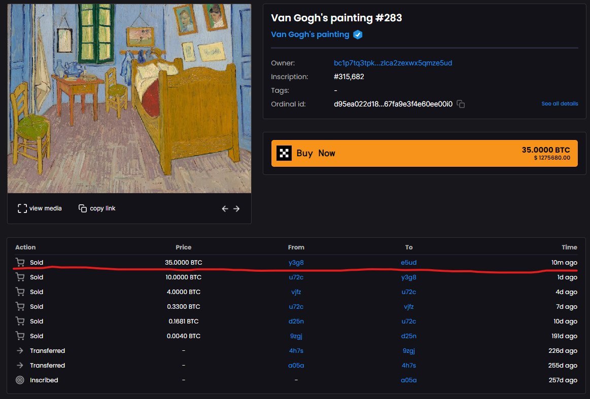Click the title Van Gogh's painting #283

point(336,18)
